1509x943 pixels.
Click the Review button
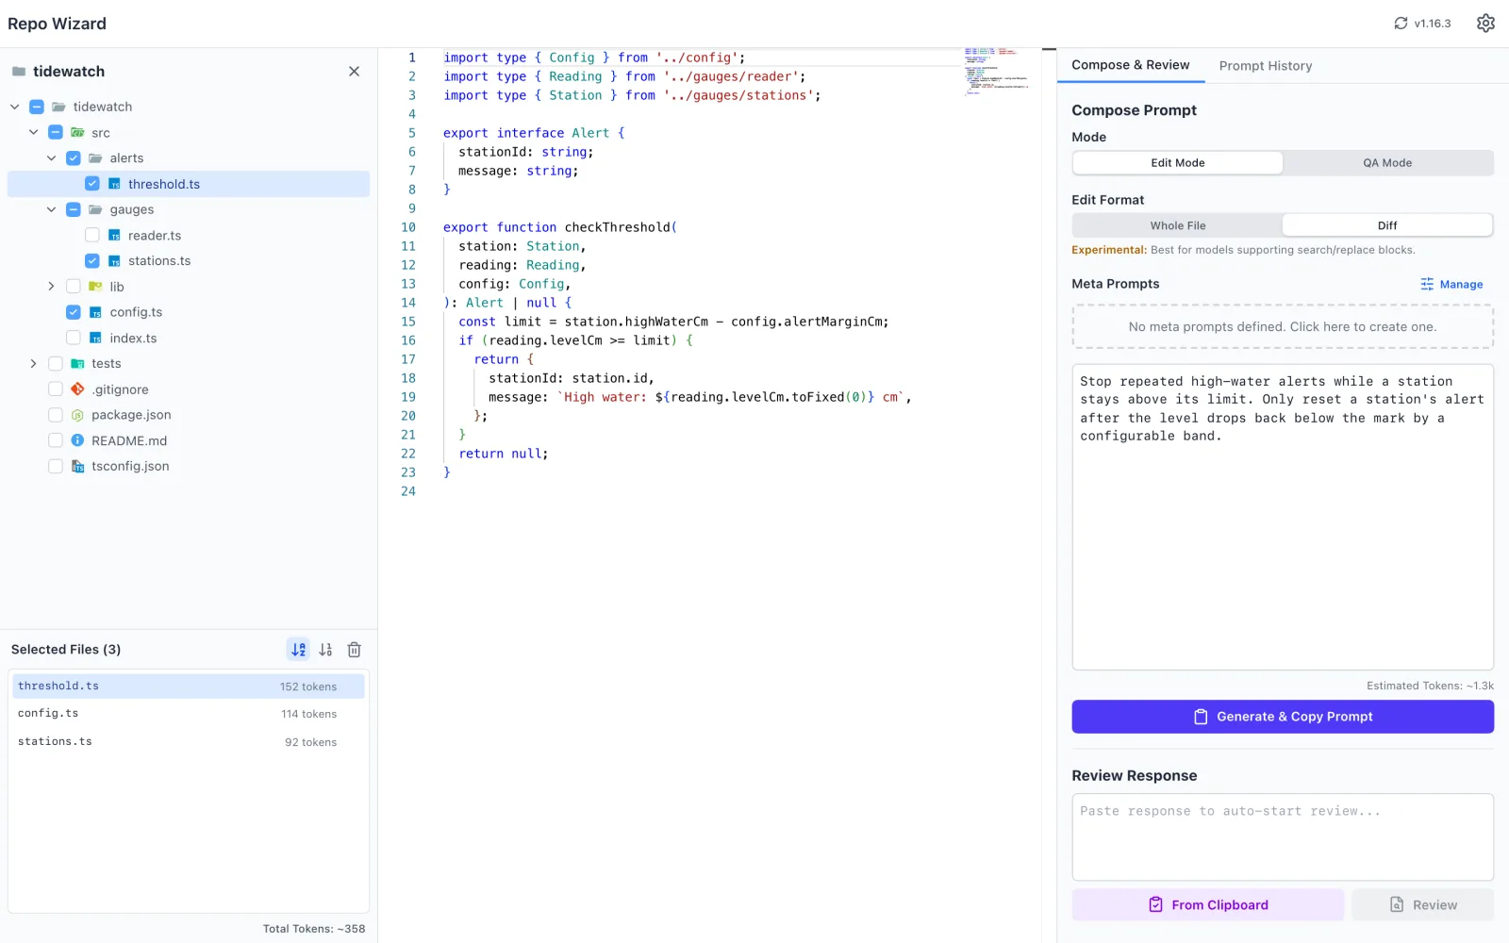click(1422, 904)
